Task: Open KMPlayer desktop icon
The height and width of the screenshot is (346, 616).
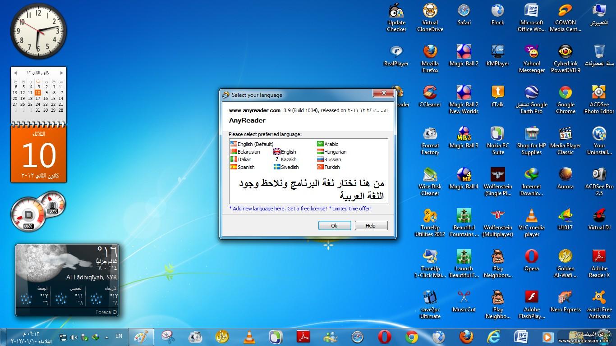Action: (x=498, y=56)
